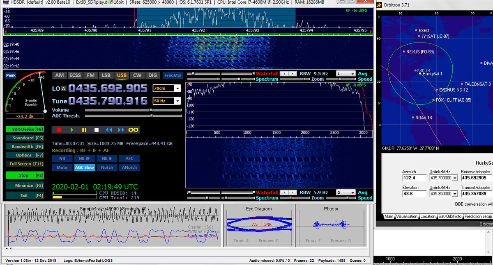Start recording with the red record icon
The image size is (493, 265).
click(59, 129)
